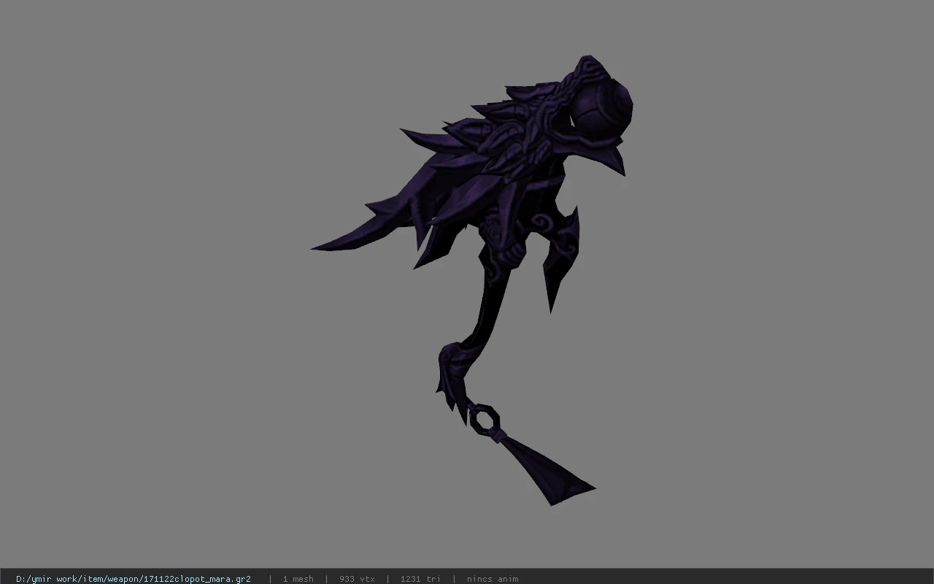Viewport: 934px width, 584px height.
Task: Click the '1231 tri' triangle count
Action: click(x=420, y=579)
